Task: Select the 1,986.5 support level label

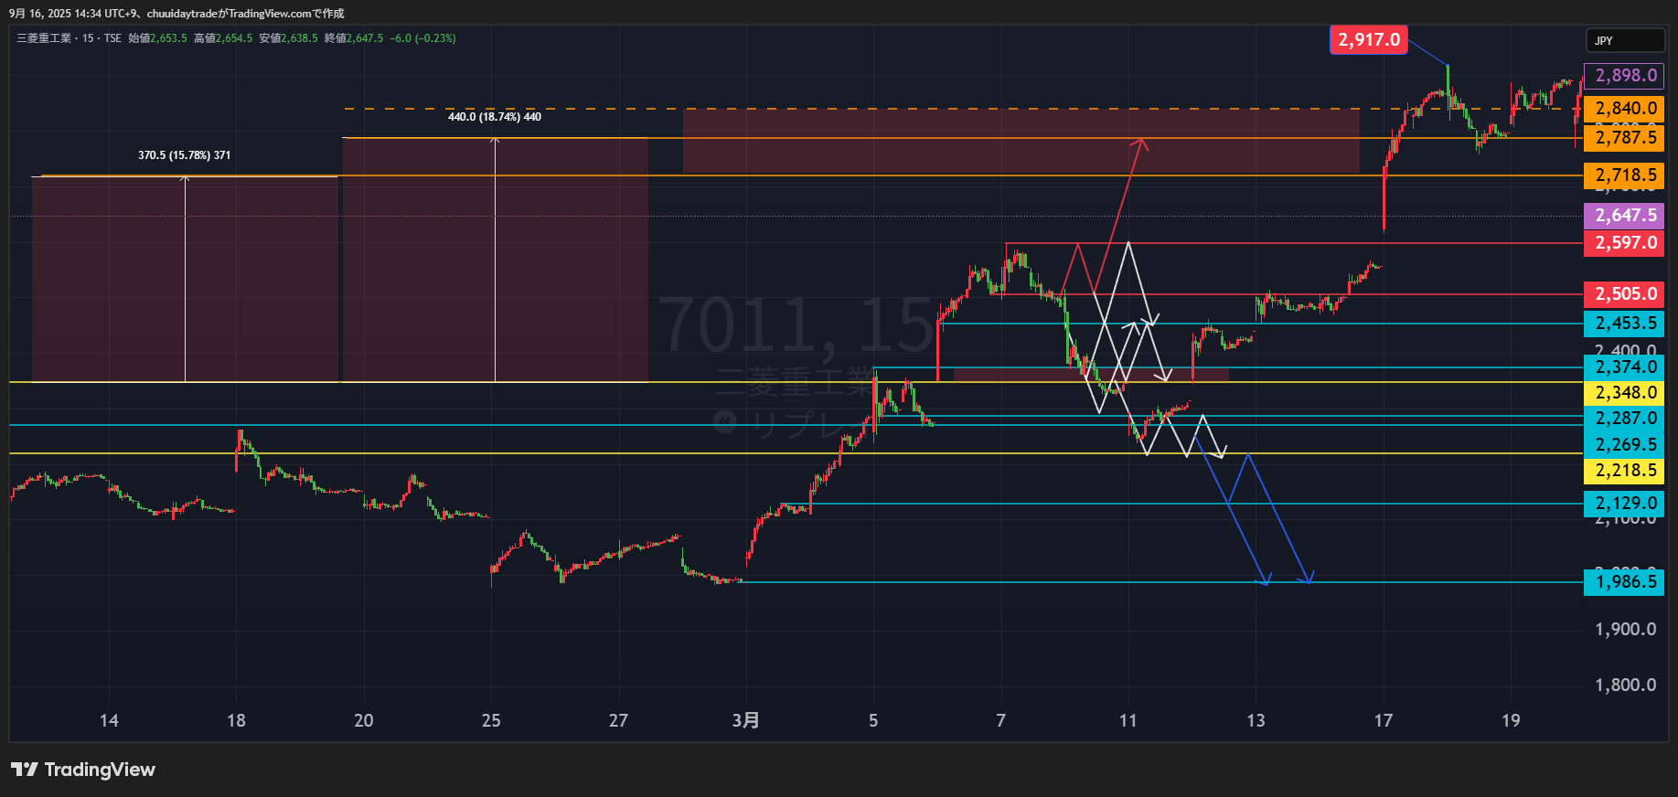Action: click(1624, 582)
